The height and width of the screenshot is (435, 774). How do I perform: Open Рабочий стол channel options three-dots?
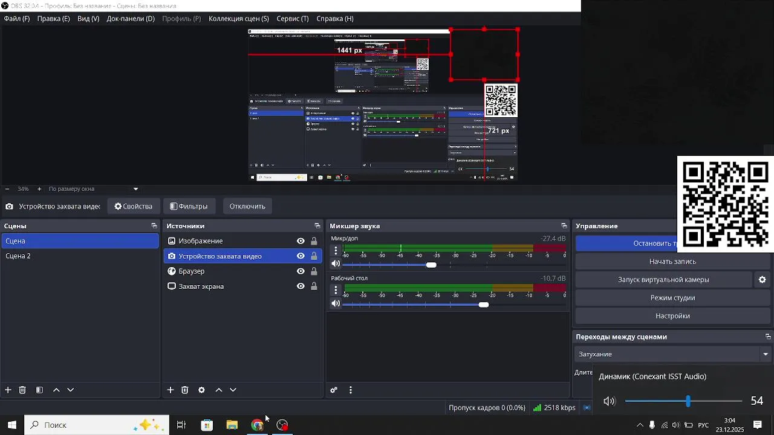pyautogui.click(x=336, y=290)
